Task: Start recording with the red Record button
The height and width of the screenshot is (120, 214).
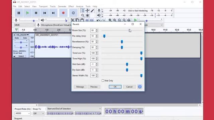Action: click(63, 13)
